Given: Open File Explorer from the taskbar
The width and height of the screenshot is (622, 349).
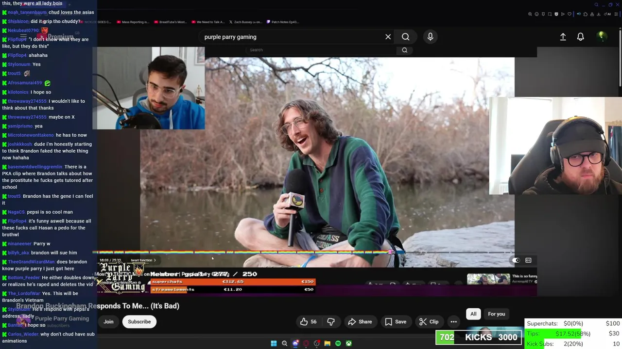Looking at the screenshot, I should click(327, 343).
